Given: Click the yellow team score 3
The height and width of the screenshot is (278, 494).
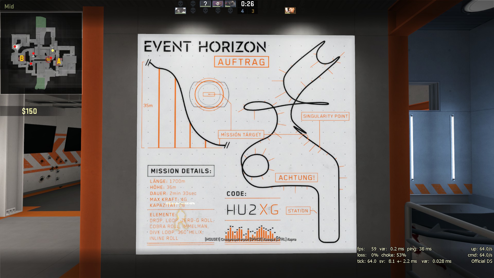Looking at the screenshot, I should (x=253, y=11).
